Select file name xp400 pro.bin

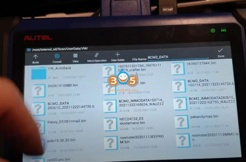pos(58,159)
